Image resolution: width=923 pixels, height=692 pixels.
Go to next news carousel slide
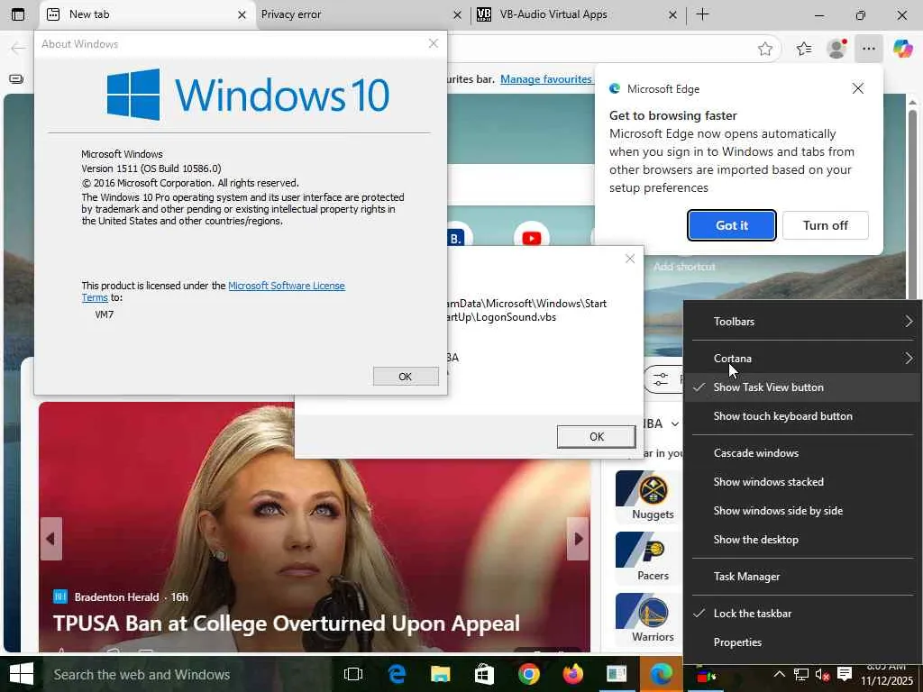tap(579, 539)
